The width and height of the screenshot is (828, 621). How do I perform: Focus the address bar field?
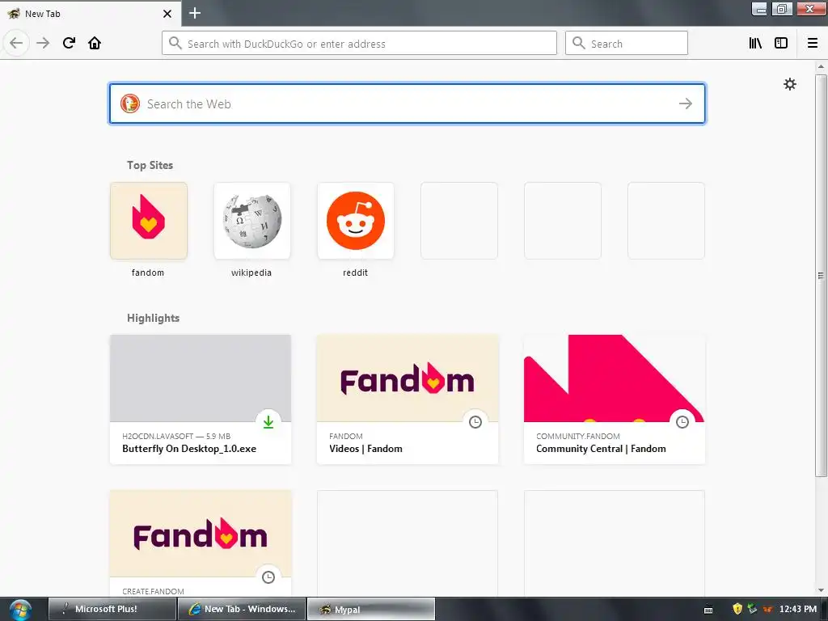[x=359, y=44]
